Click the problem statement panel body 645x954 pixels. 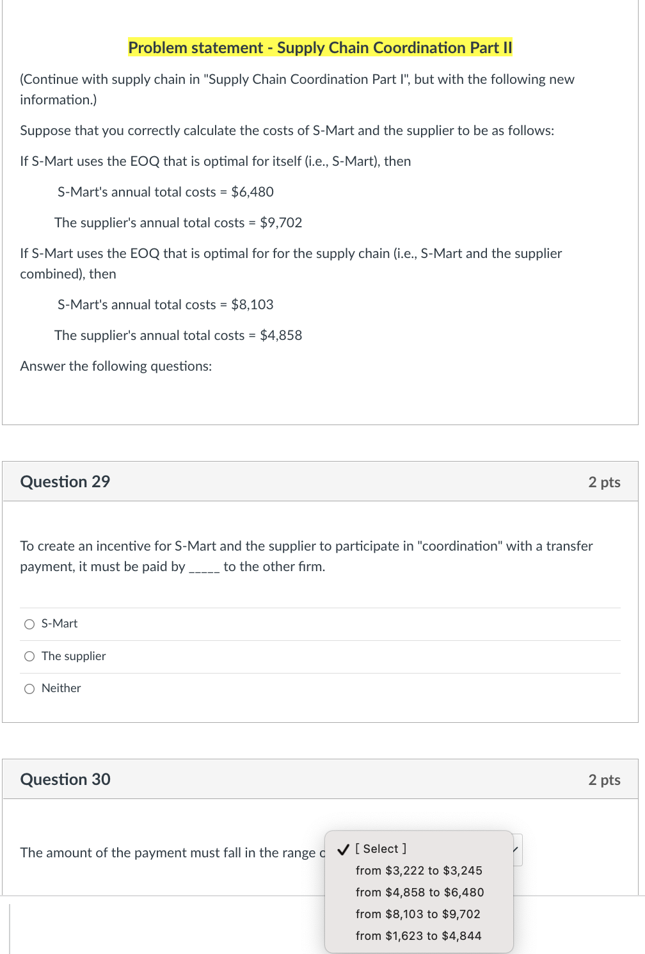coord(297,224)
